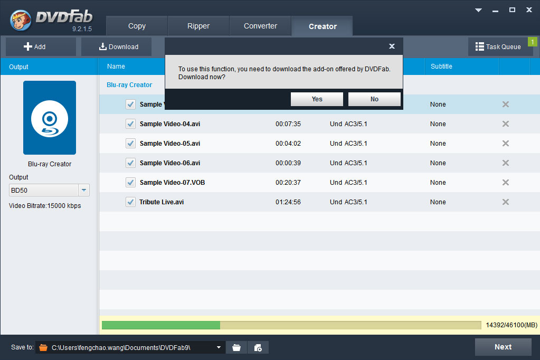Uncheck Tribute Live.avi checkbox
540x360 pixels.
tap(130, 202)
